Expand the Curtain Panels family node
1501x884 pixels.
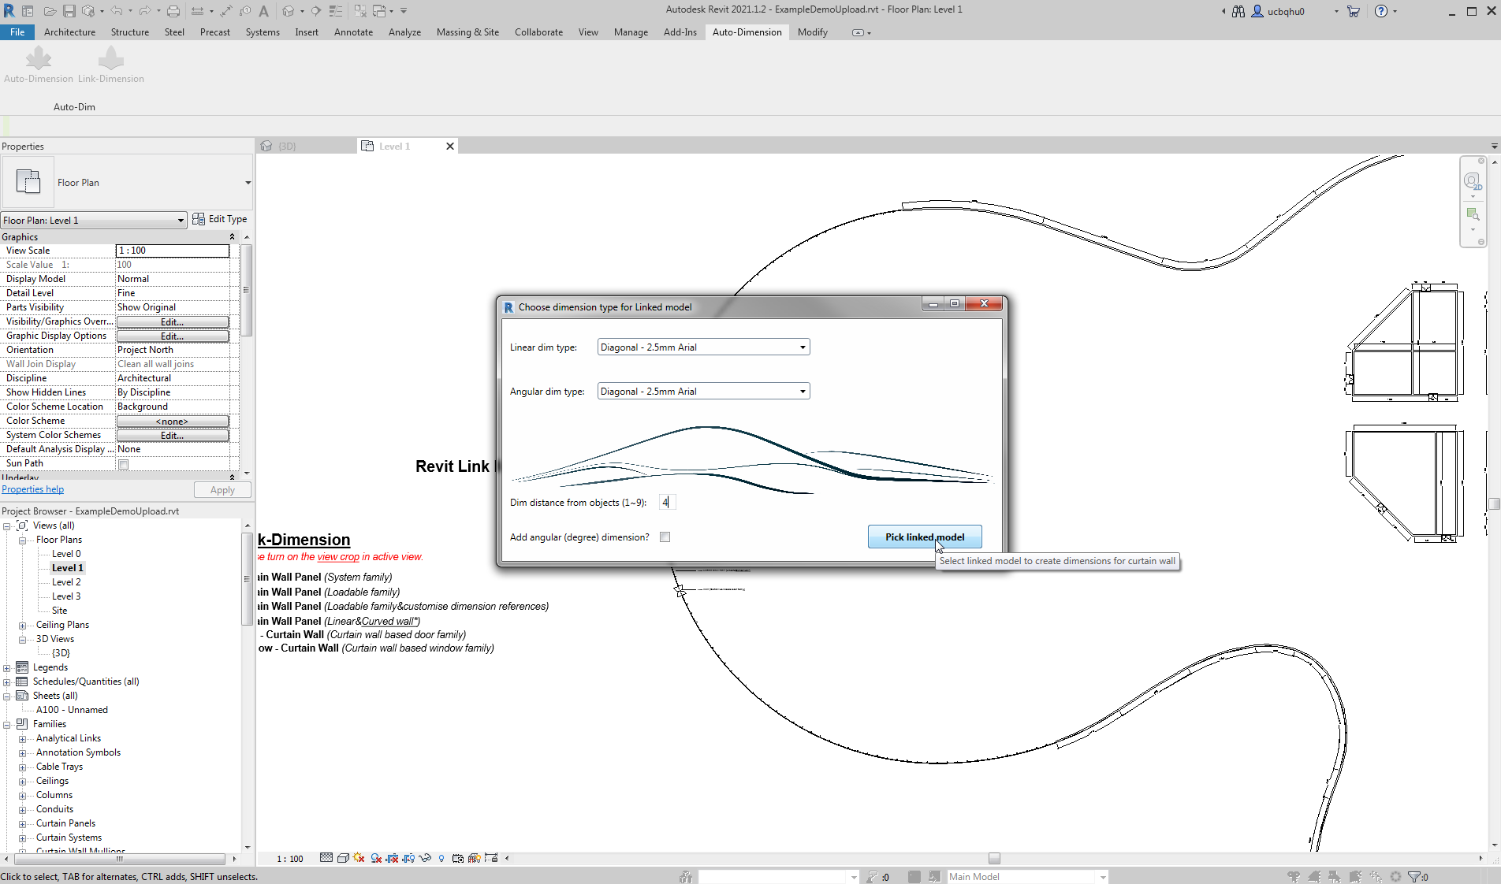pos(23,824)
